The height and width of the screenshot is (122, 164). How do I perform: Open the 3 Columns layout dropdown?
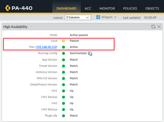pos(78,17)
